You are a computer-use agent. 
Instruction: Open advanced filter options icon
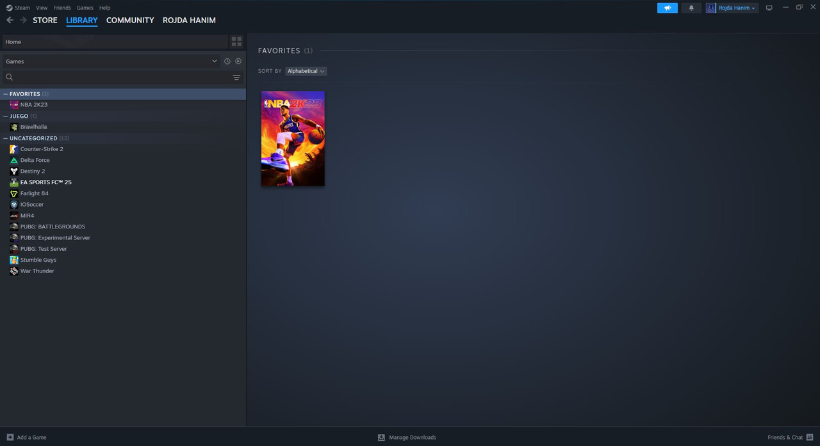[x=236, y=77]
